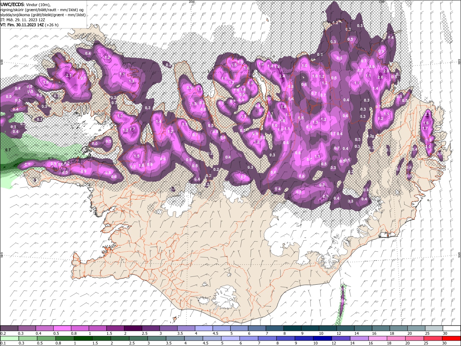The height and width of the screenshot is (346, 461).
Task: Click the deep blue rain swatch between 10 and 12
Action: pos(322,338)
